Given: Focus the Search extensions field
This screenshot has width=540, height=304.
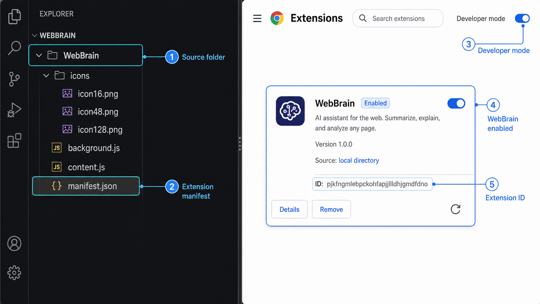Looking at the screenshot, I should [x=398, y=18].
